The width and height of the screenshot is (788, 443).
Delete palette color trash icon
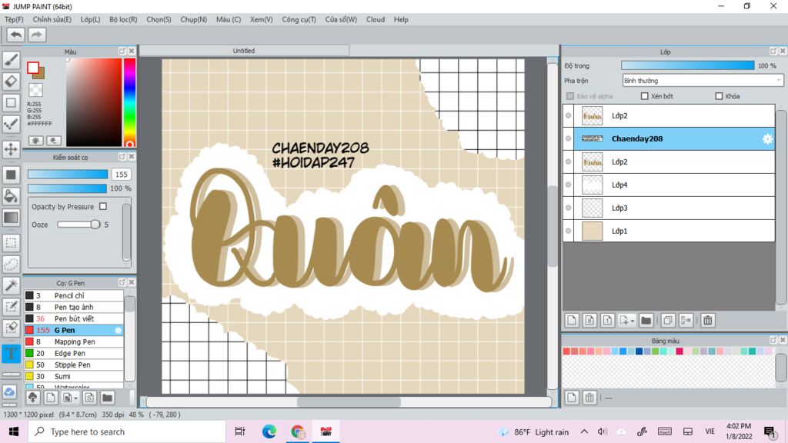[x=589, y=398]
